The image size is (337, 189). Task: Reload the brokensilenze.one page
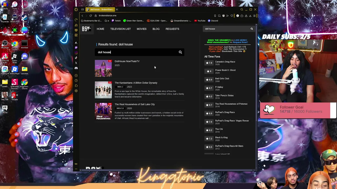point(91,16)
